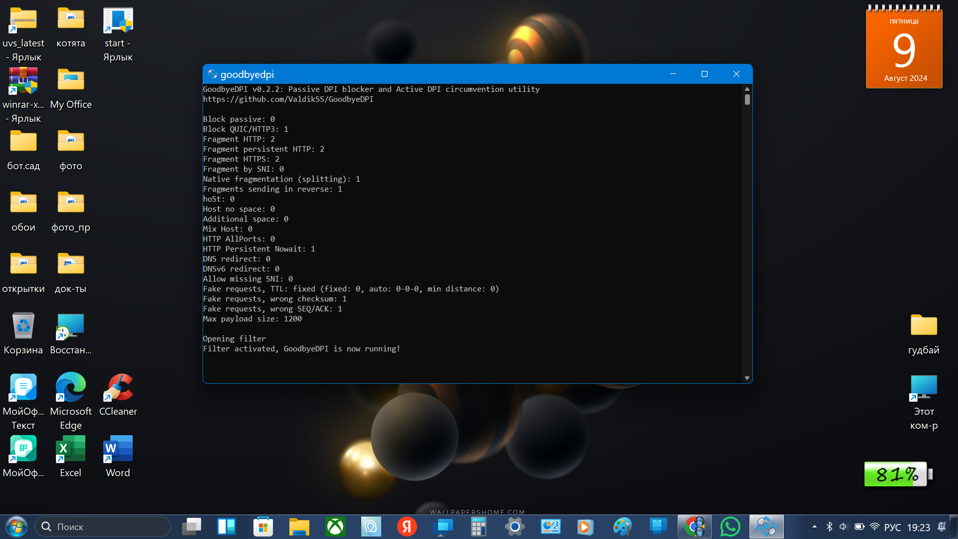Viewport: 958px width, 539px height.
Task: Open the Start menu orb
Action: click(x=16, y=527)
